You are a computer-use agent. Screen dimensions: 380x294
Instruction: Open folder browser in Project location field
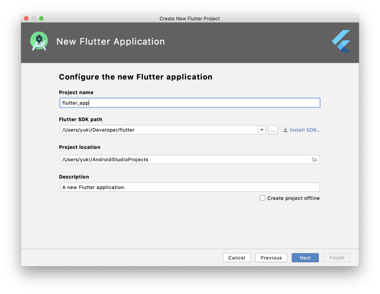pos(314,160)
